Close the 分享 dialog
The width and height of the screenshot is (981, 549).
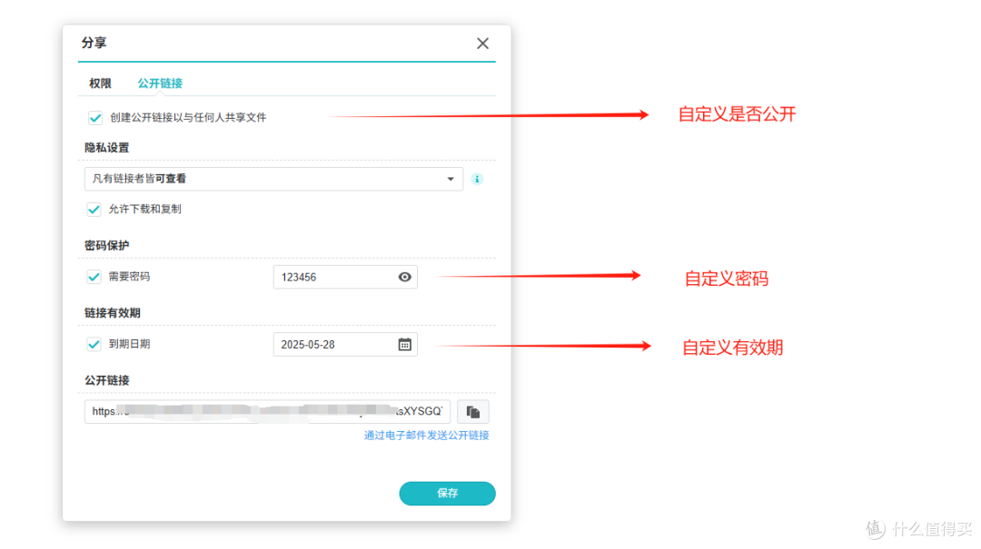point(482,44)
